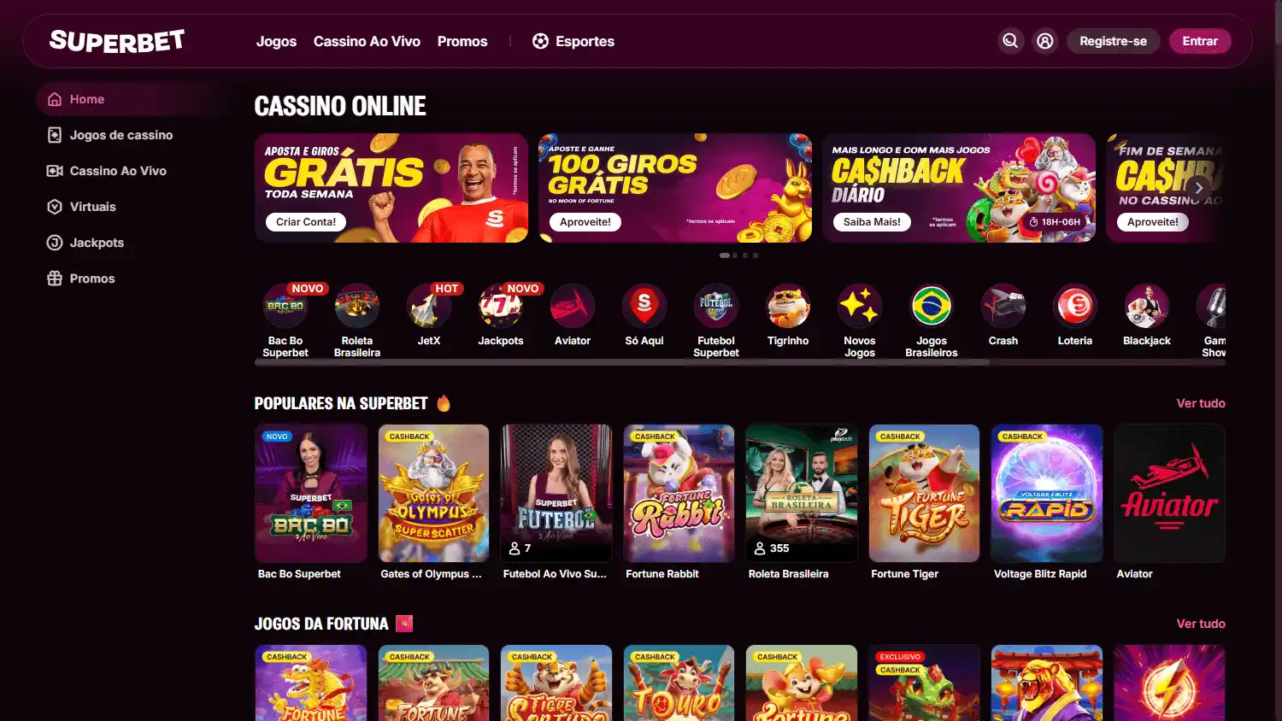The image size is (1282, 721).
Task: Click Aproveite! on 100 Giros Grátis banner
Action: [585, 222]
